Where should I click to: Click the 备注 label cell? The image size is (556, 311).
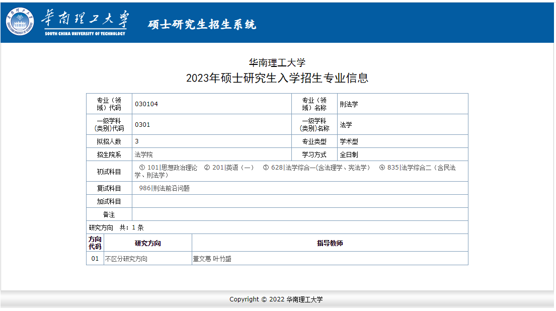click(x=109, y=214)
